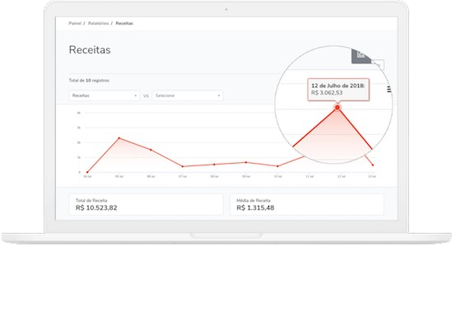The height and width of the screenshot is (311, 456).
Task: Open the Receitas metric dropdown
Action: 105,95
